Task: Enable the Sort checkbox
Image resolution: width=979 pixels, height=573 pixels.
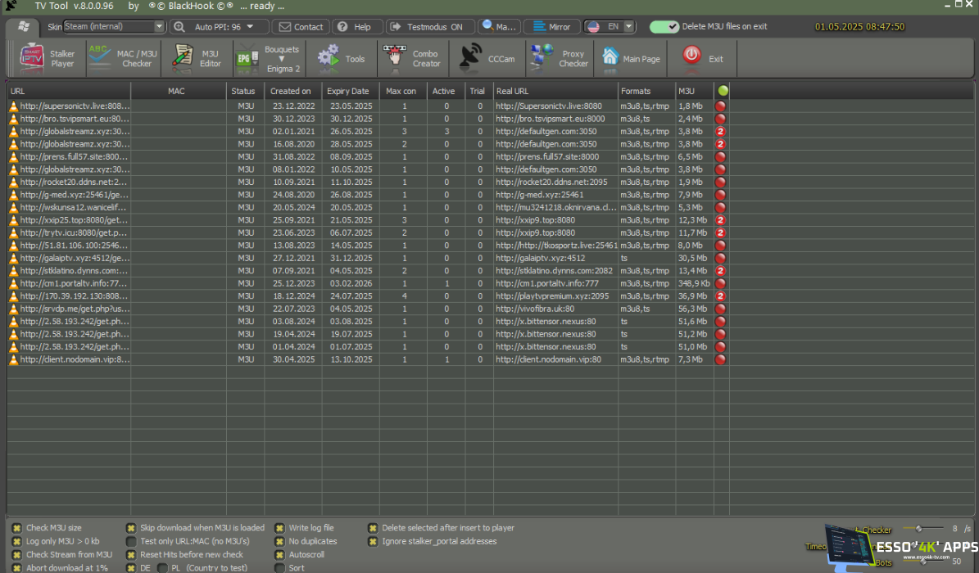Action: (x=280, y=567)
